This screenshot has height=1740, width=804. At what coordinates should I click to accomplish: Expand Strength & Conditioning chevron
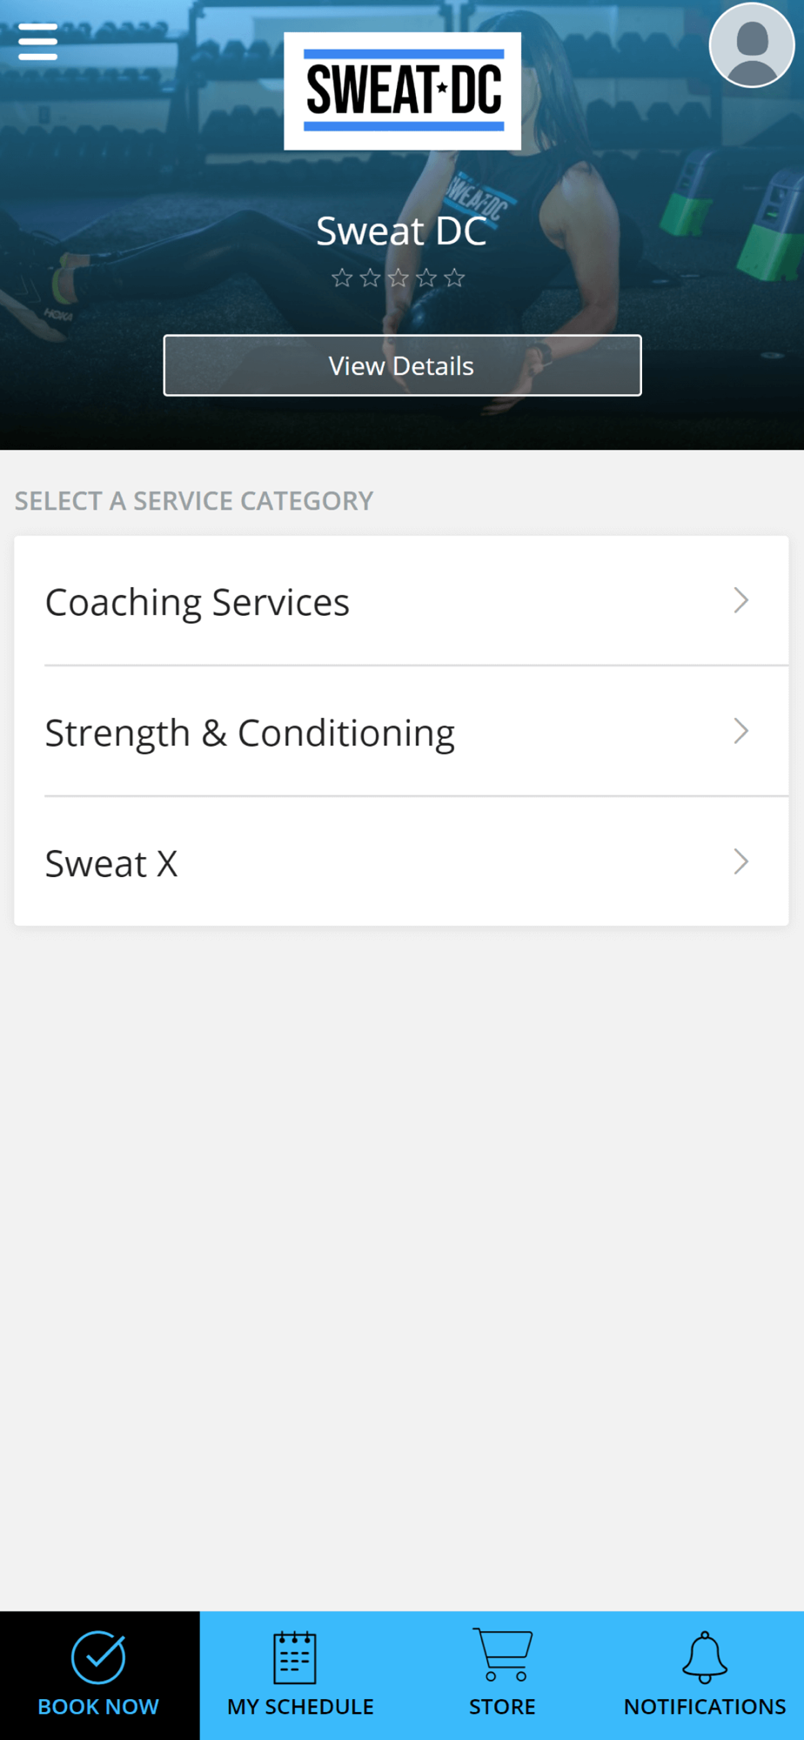(740, 731)
